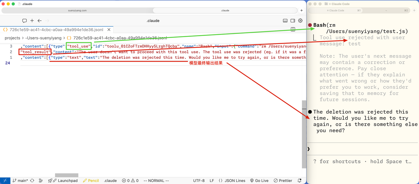Open the notifications bell icon
The height and width of the screenshot is (184, 419).
[x=300, y=181]
